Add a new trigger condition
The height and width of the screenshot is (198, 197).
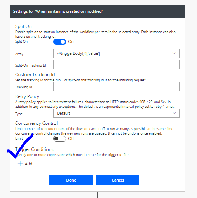coord(25,164)
